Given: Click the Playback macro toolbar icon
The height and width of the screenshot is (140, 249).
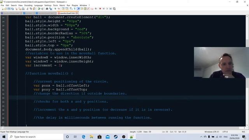Looking at the screenshot, I should click(x=107, y=9).
